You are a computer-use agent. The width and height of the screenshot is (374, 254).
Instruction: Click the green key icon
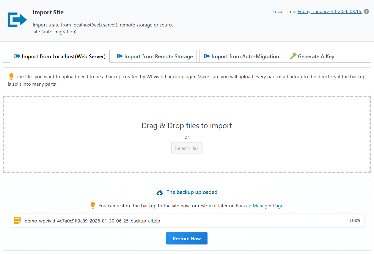click(293, 56)
